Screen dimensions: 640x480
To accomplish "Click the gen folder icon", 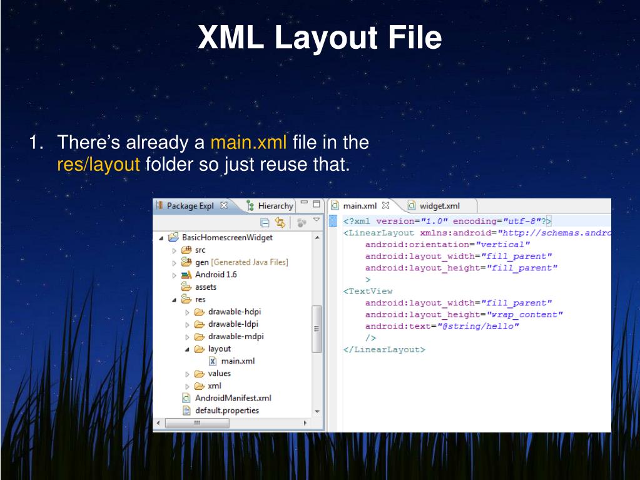I will pos(186,262).
